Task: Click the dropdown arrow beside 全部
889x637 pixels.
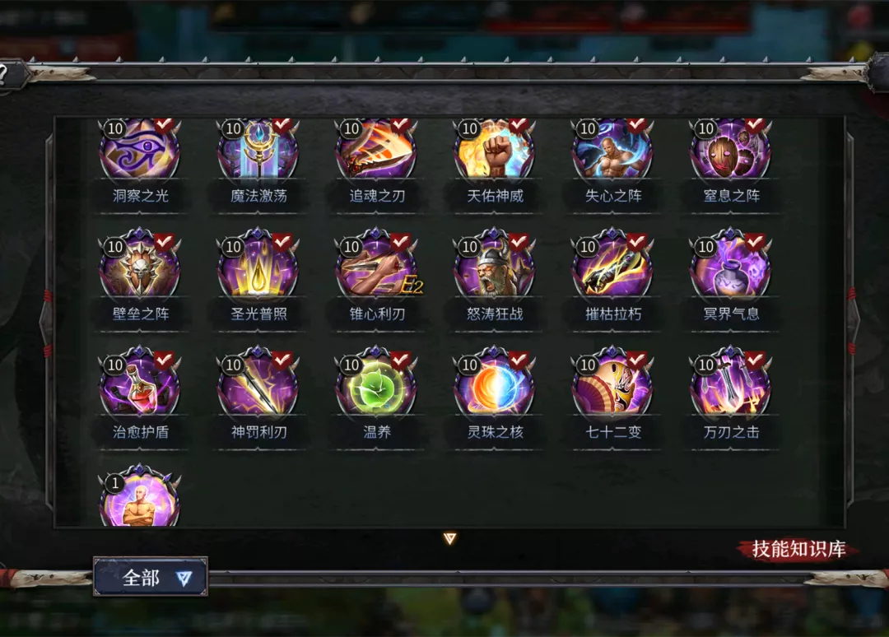Action: tap(184, 578)
